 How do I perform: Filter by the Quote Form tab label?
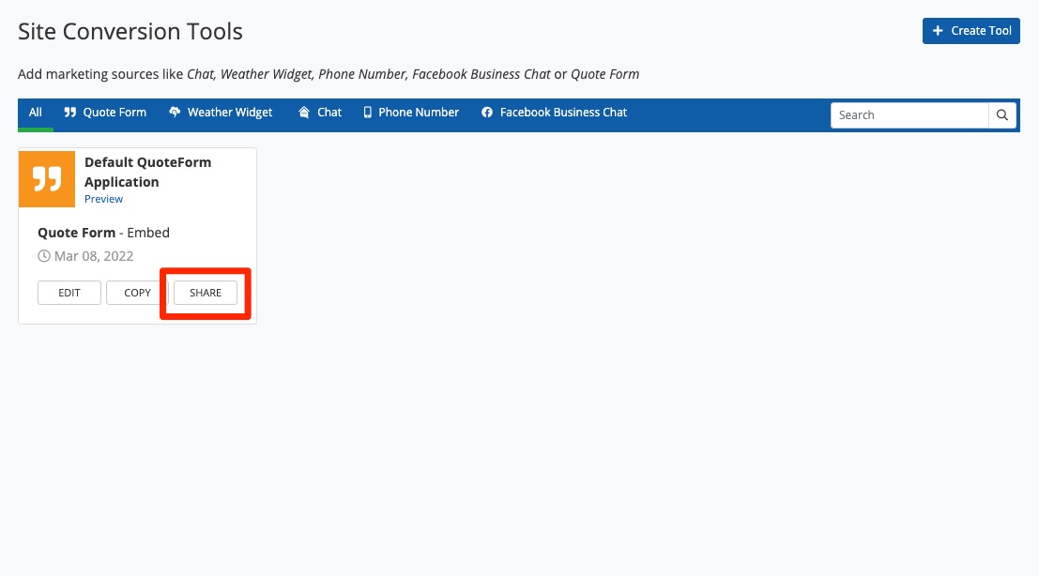115,113
